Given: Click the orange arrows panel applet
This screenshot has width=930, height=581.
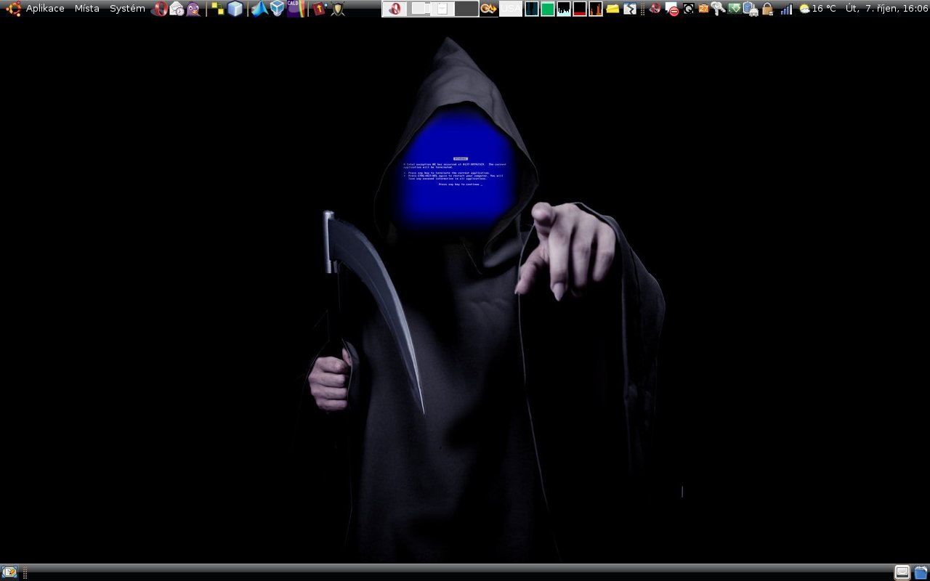Looking at the screenshot, I should pos(489,9).
